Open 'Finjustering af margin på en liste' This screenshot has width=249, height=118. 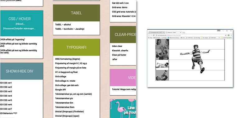coord(71,68)
